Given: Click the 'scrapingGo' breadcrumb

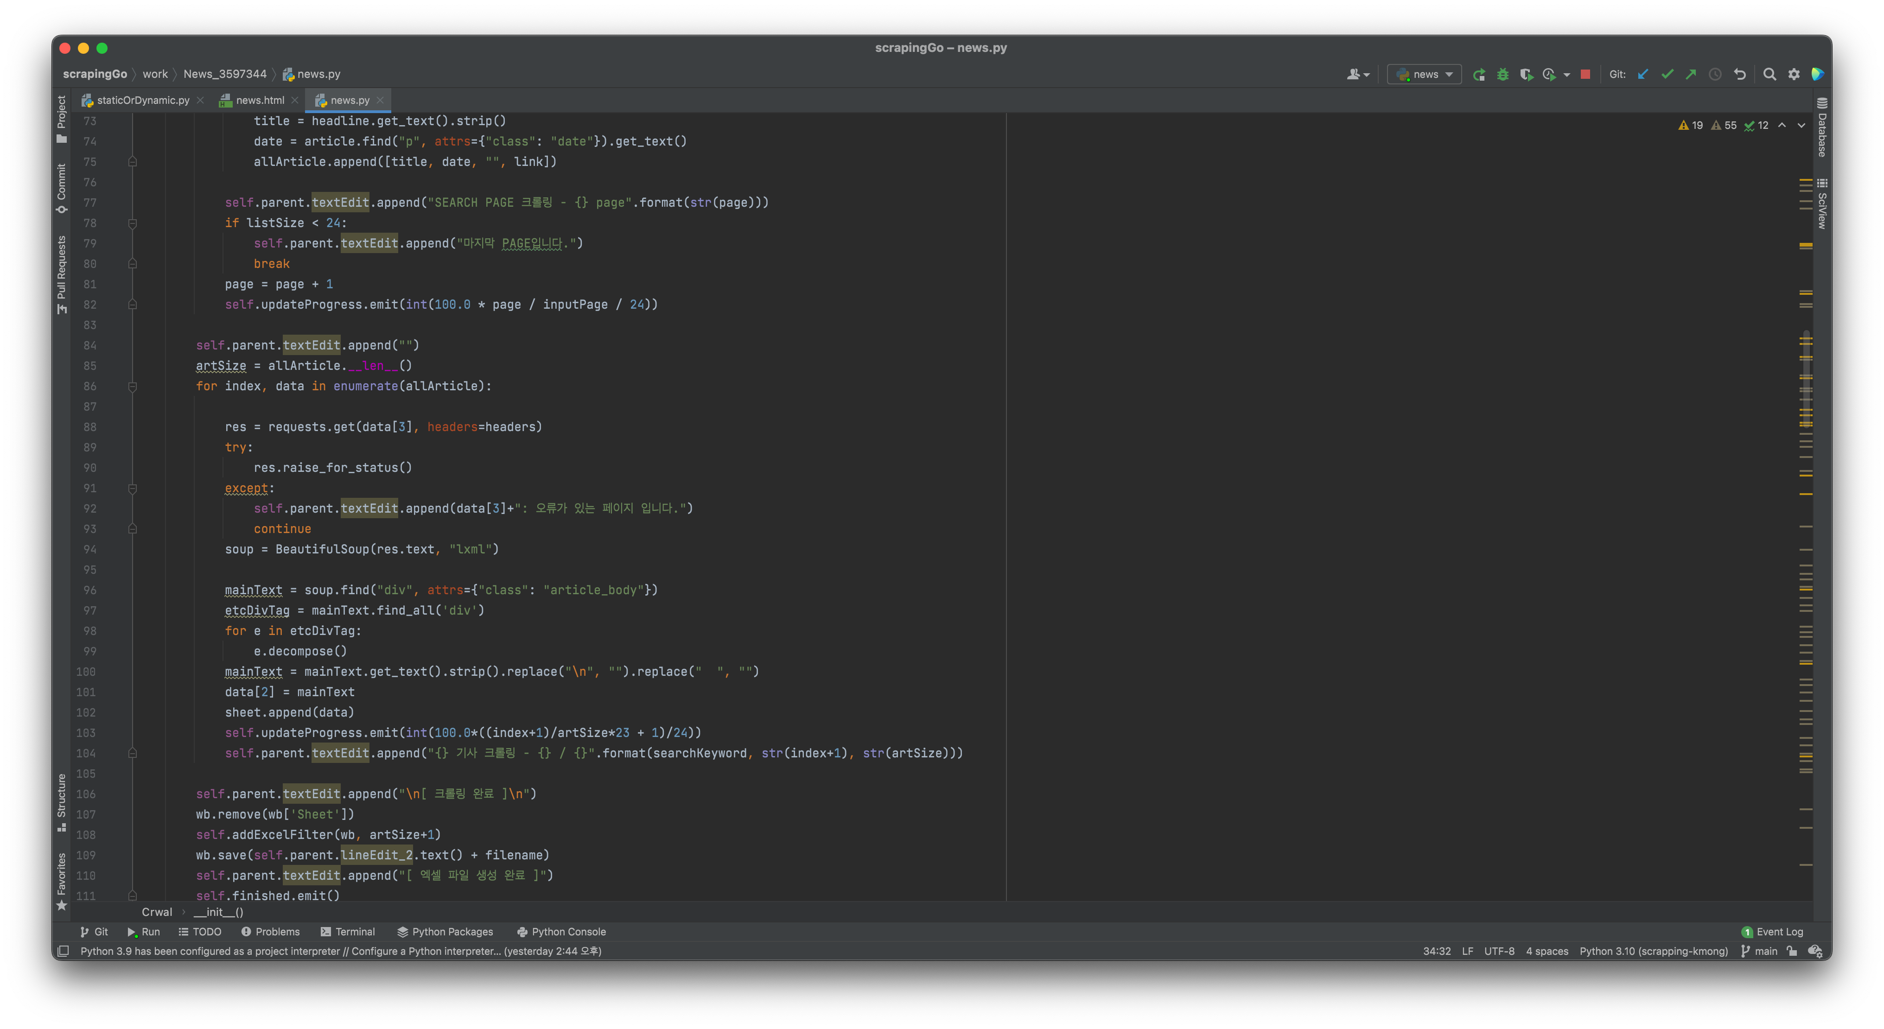Looking at the screenshot, I should pos(95,74).
